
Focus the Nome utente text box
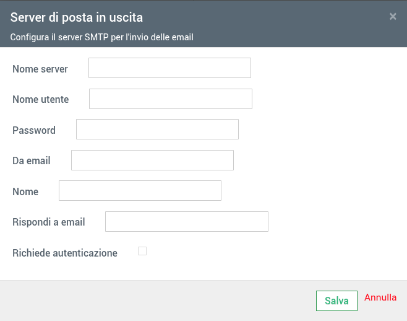pyautogui.click(x=171, y=99)
